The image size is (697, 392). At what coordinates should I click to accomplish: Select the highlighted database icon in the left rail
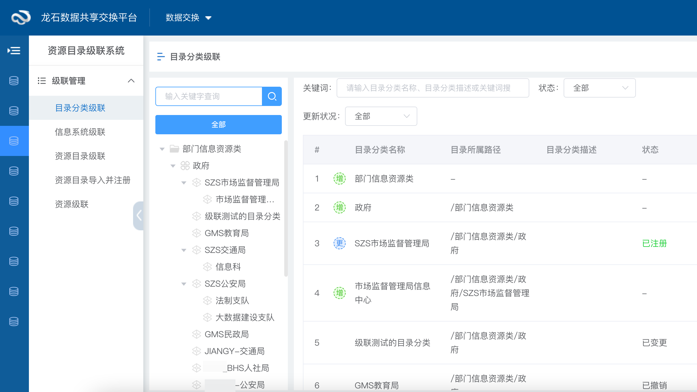tap(14, 141)
